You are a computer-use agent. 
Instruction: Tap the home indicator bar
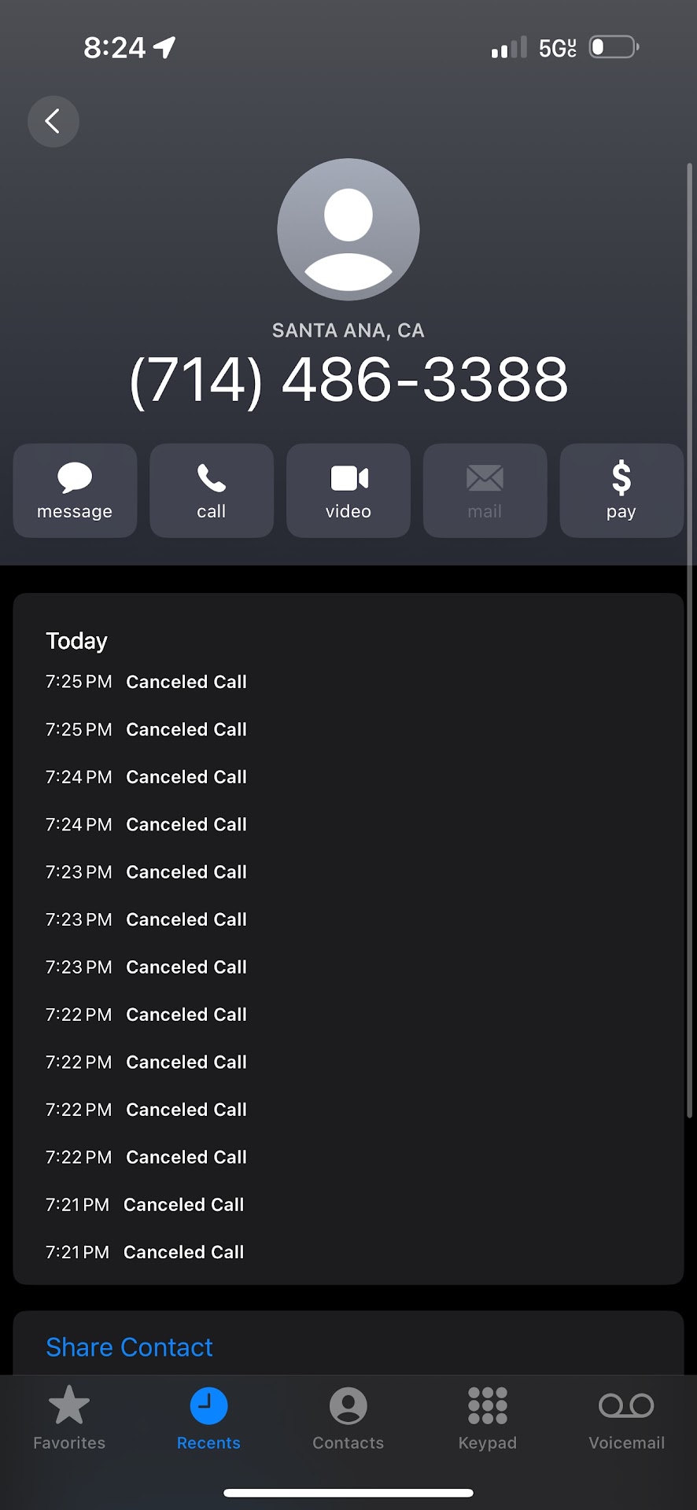coord(348,1493)
